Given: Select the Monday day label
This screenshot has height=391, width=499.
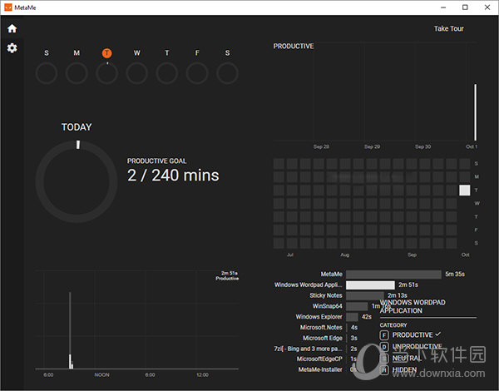Looking at the screenshot, I should point(77,53).
